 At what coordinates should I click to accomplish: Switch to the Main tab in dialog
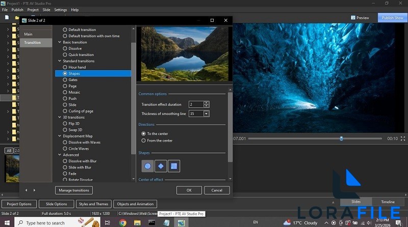pyautogui.click(x=36, y=34)
